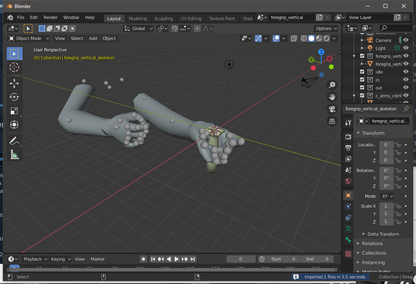This screenshot has height=284, width=416.
Task: Open the Tool properties tab
Action: click(x=348, y=122)
